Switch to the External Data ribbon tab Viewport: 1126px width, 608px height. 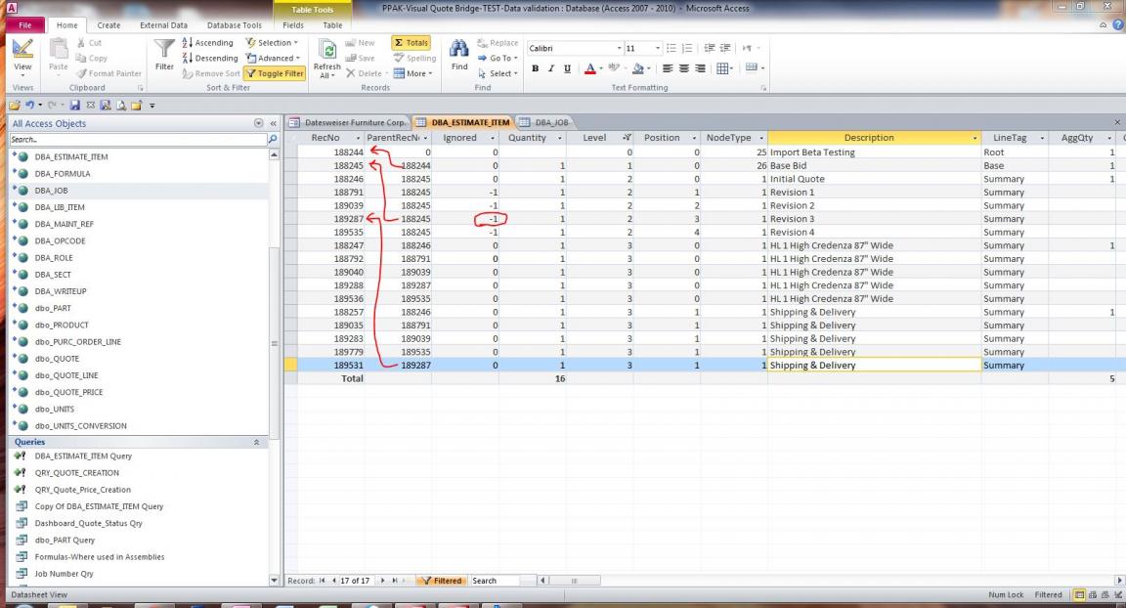point(163,25)
